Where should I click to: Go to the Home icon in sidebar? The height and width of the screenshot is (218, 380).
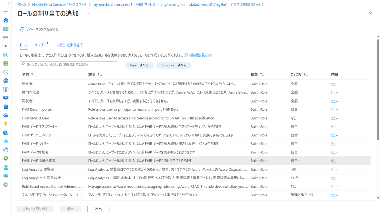pyautogui.click(x=6, y=20)
